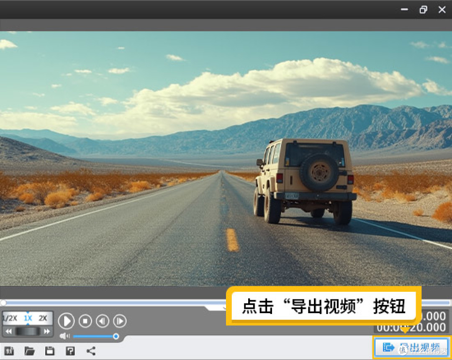The height and width of the screenshot is (360, 452).
Task: Create a new project file icon
Action: pos(9,351)
